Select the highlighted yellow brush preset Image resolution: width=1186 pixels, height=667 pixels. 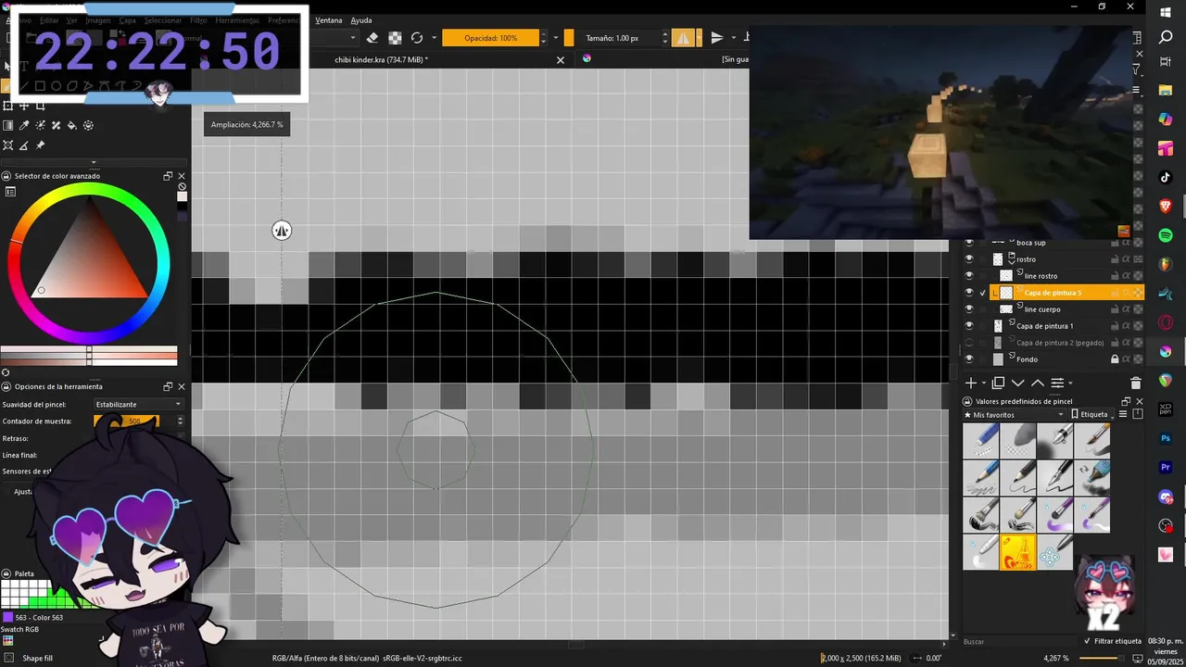(x=1017, y=552)
